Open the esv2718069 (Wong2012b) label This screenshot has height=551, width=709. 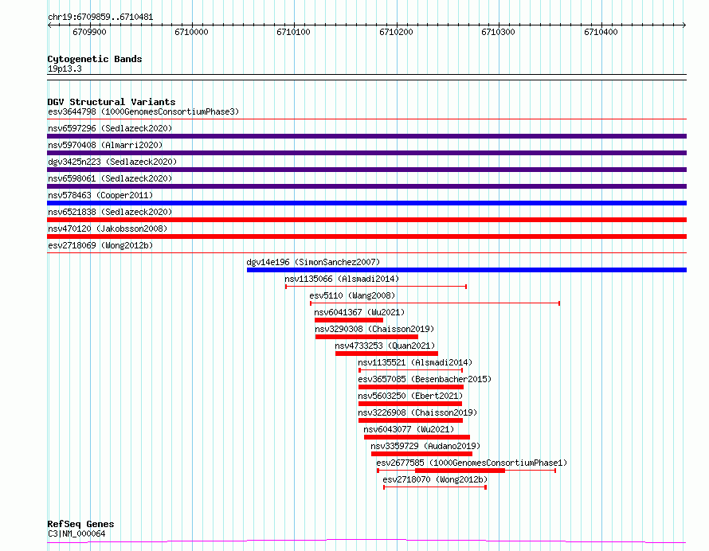point(100,245)
